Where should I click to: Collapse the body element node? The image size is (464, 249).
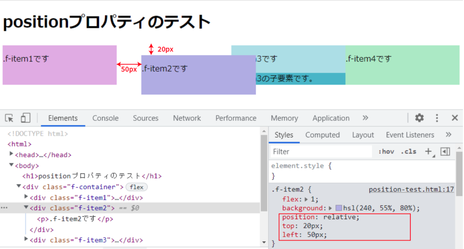tap(11, 165)
